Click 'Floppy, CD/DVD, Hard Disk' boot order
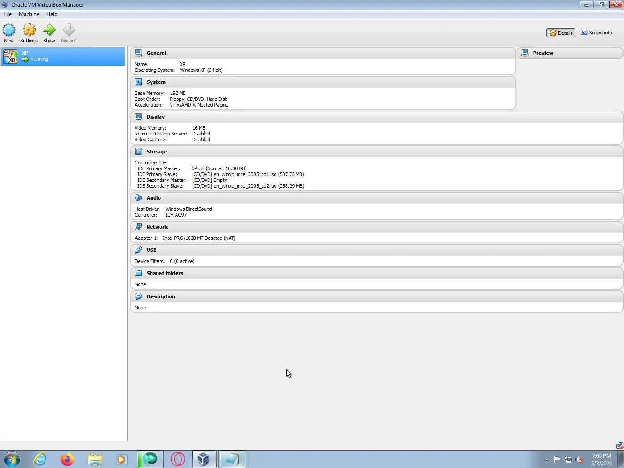The image size is (624, 468). pyautogui.click(x=198, y=99)
